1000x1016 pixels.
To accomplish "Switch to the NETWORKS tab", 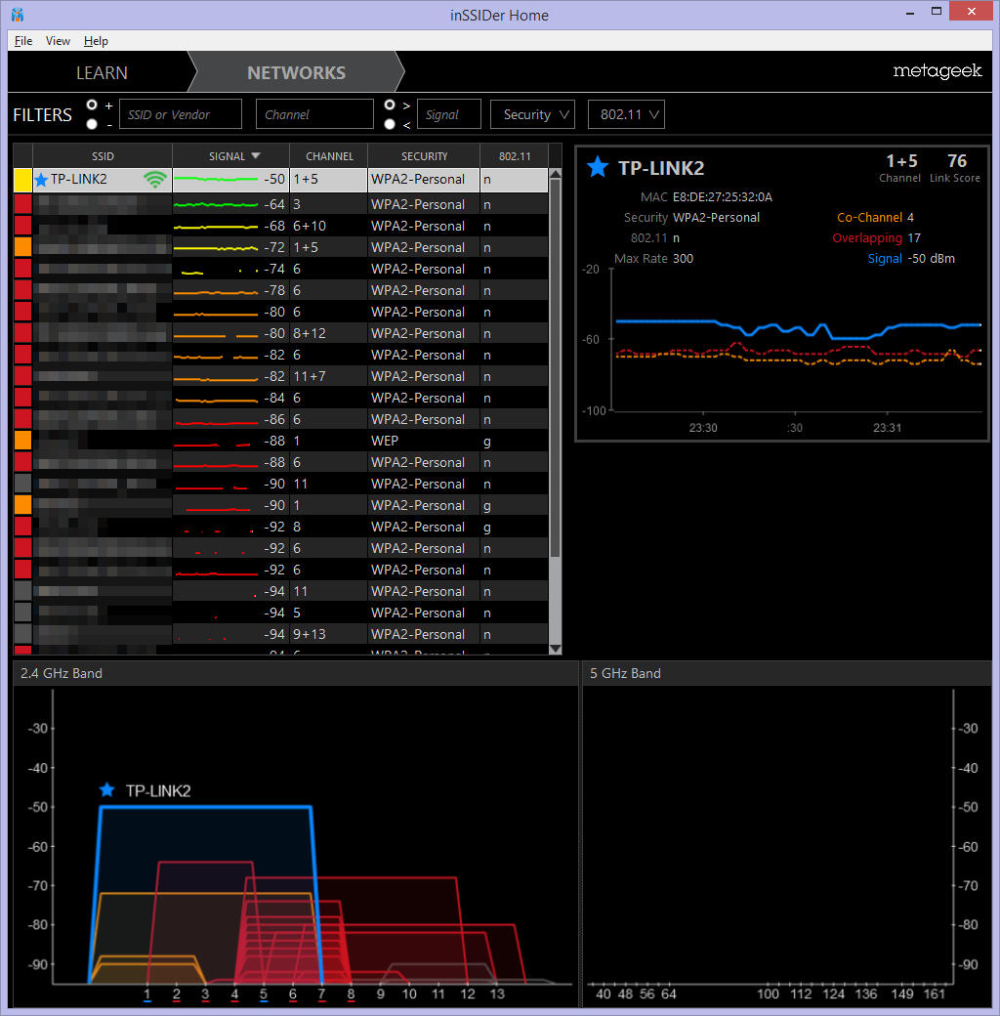I will click(x=297, y=72).
